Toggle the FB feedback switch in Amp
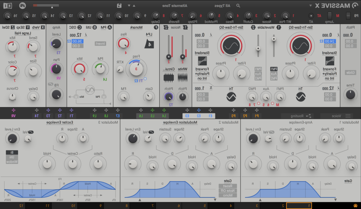 click(x=50, y=84)
